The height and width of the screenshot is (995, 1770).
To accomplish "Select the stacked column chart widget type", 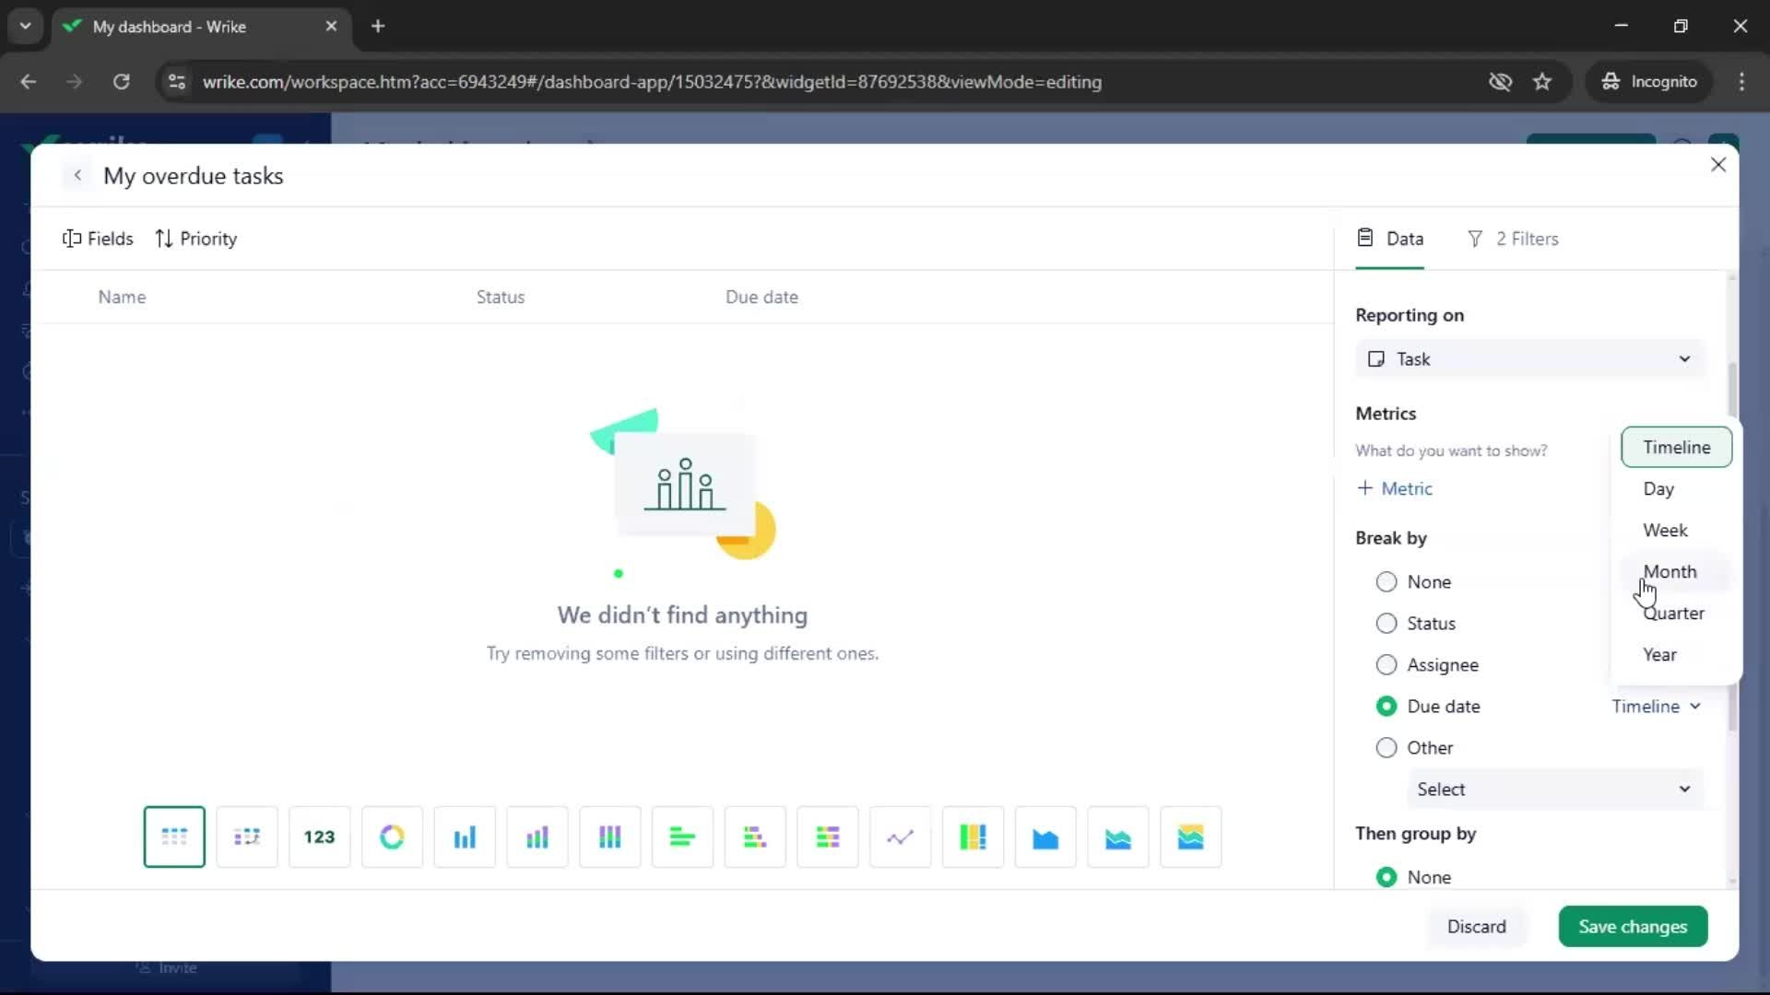I will [537, 837].
